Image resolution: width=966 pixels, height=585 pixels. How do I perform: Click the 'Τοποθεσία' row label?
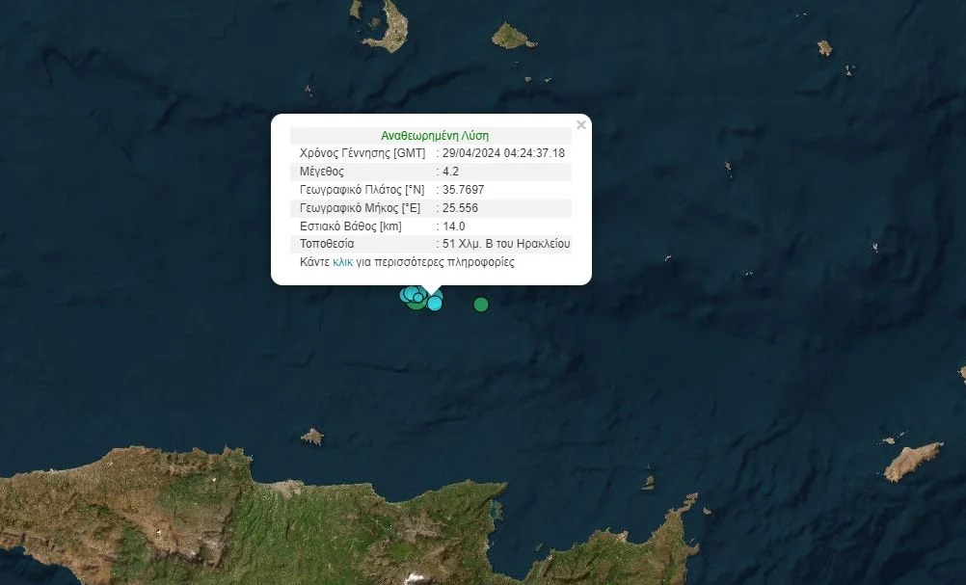pos(327,244)
